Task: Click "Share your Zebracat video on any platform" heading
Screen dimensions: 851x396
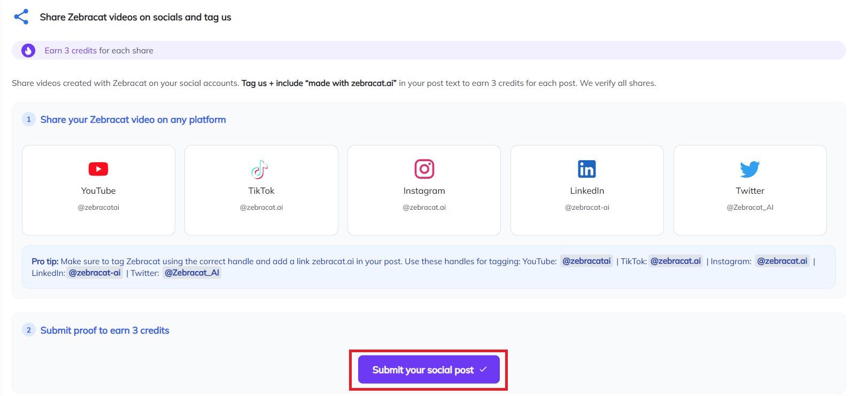Action: coord(133,120)
